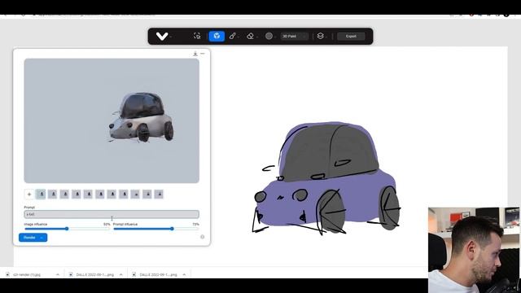Open the 3D Paint mode dropdown
521x293 pixels.
pos(294,36)
